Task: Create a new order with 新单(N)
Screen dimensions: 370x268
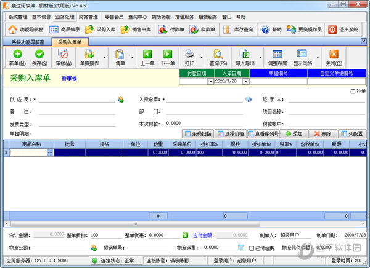Action: tap(17, 58)
